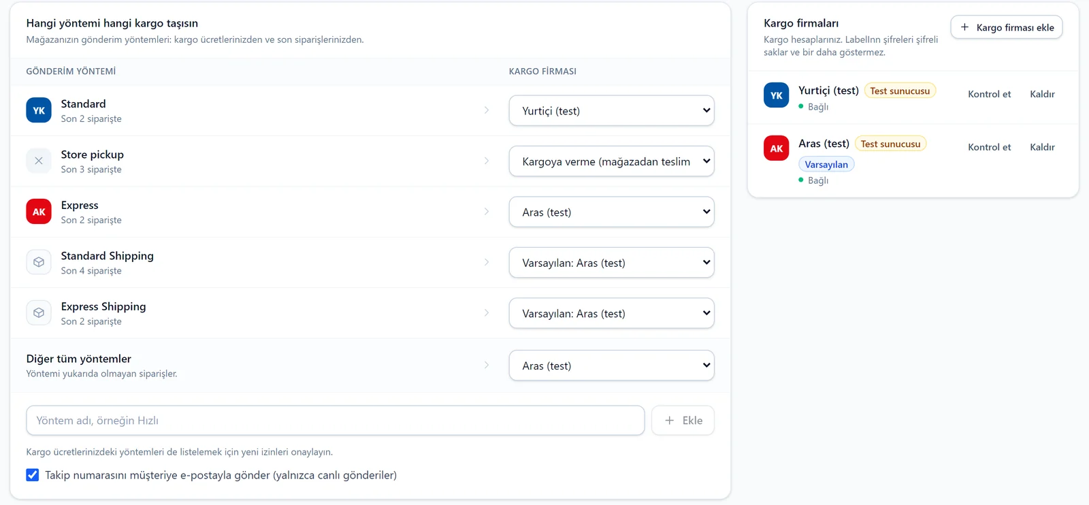Click the Hangi yöntemi hangi kargo taşısın heading
Image resolution: width=1089 pixels, height=505 pixels.
(x=112, y=23)
